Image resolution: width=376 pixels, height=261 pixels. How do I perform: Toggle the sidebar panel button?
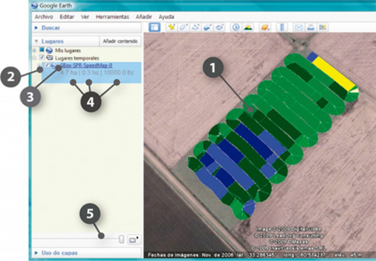coord(155,27)
